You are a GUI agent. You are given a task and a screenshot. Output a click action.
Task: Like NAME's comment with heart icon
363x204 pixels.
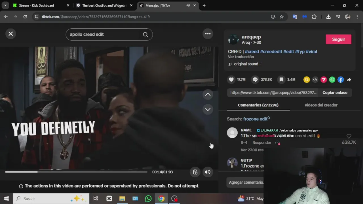pyautogui.click(x=349, y=137)
